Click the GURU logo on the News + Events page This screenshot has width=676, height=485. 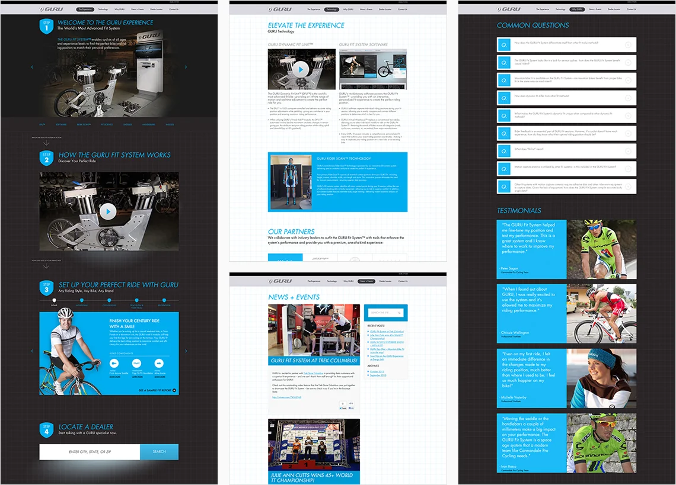[280, 281]
